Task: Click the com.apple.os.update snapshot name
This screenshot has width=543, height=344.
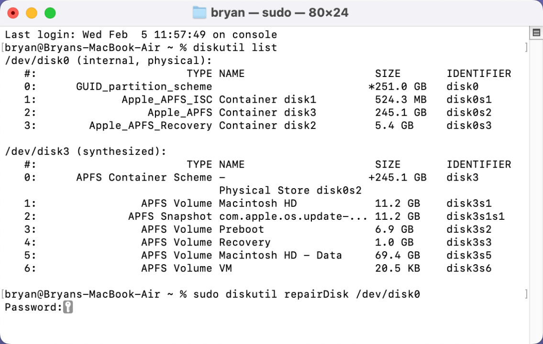Action: 293,216
